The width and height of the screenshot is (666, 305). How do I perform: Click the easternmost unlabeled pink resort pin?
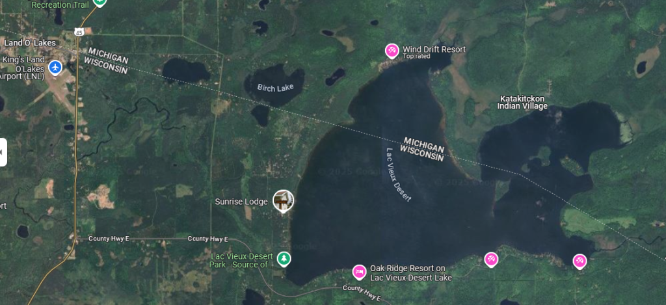click(x=579, y=261)
